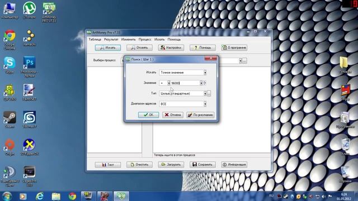358x201 pixels.
Task: Click volume speaker icon in system tray
Action: [323, 196]
